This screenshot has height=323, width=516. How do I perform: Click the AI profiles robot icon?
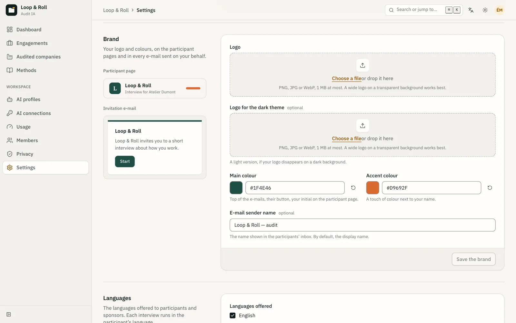click(x=10, y=99)
